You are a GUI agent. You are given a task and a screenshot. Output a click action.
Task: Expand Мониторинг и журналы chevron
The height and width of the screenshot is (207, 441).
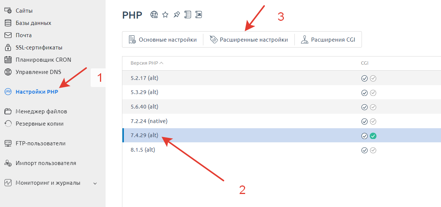(95, 184)
